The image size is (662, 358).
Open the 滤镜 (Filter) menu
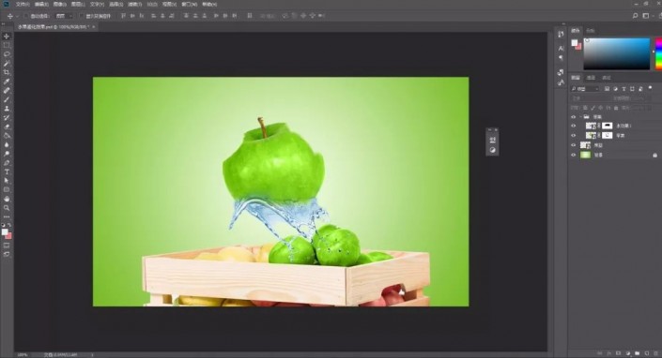(134, 4)
